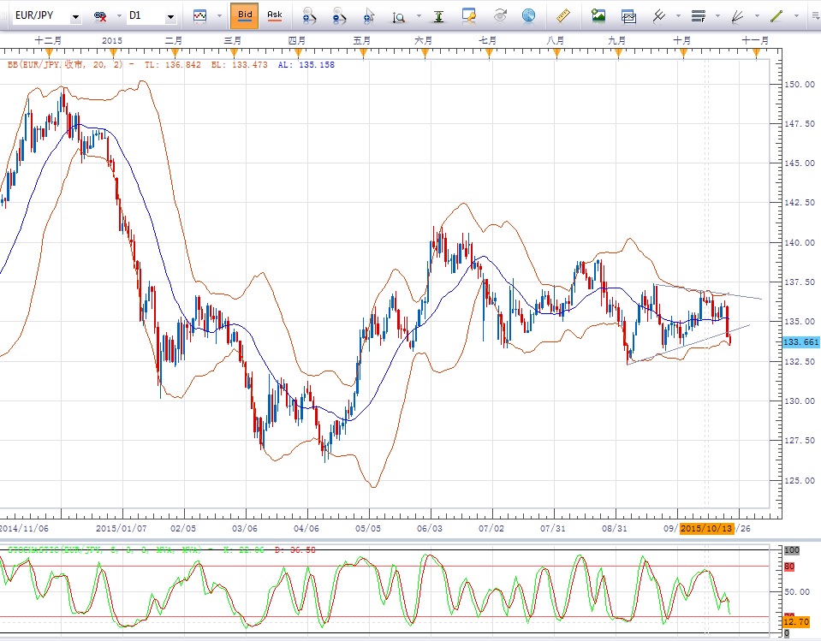The width and height of the screenshot is (821, 641).
Task: Click the zoom out magnifier icon
Action: [340, 15]
